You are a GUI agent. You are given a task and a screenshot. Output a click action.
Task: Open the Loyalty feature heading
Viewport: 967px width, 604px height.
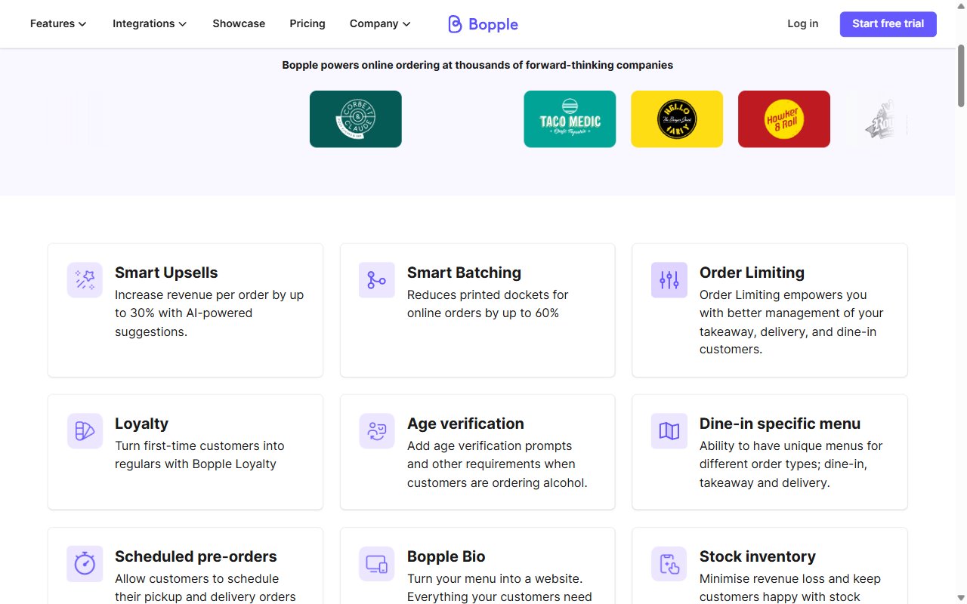[x=141, y=424]
